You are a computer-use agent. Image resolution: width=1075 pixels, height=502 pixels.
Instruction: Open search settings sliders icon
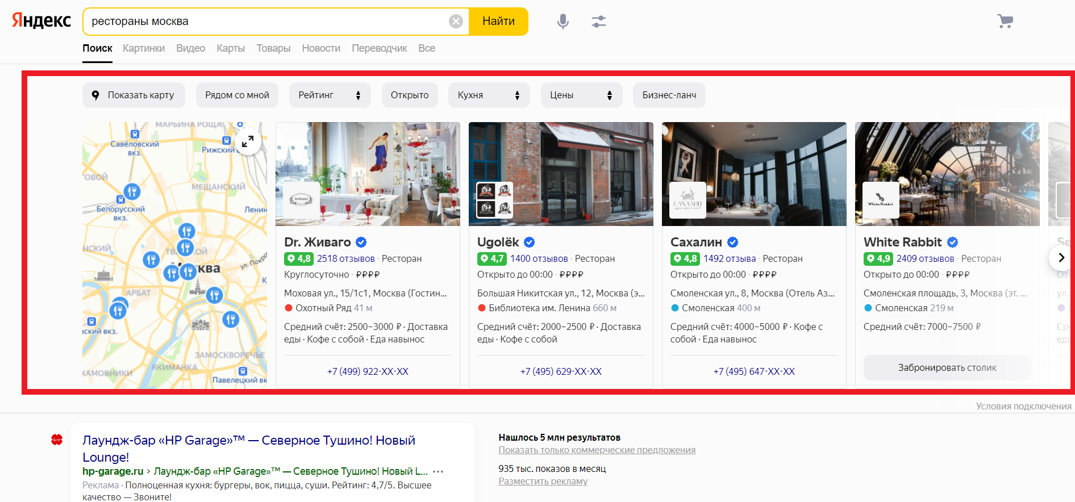pyautogui.click(x=599, y=22)
